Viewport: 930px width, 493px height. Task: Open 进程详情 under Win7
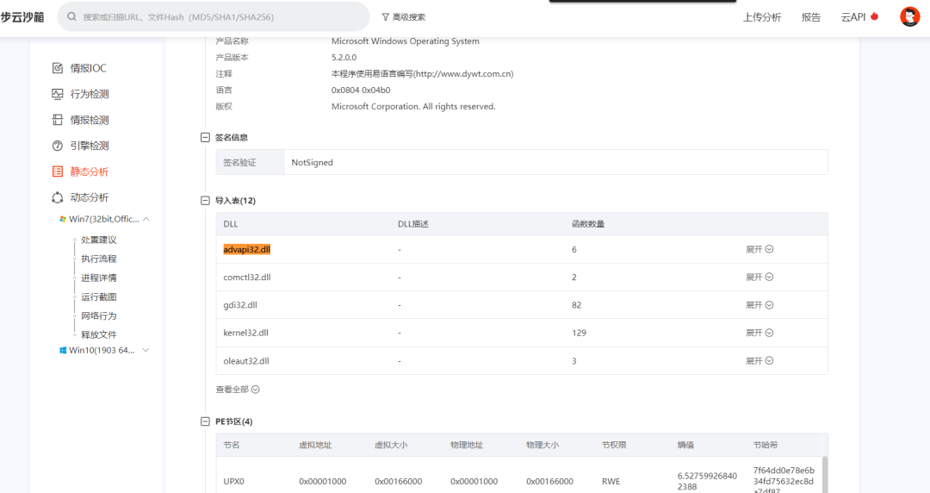(x=98, y=278)
